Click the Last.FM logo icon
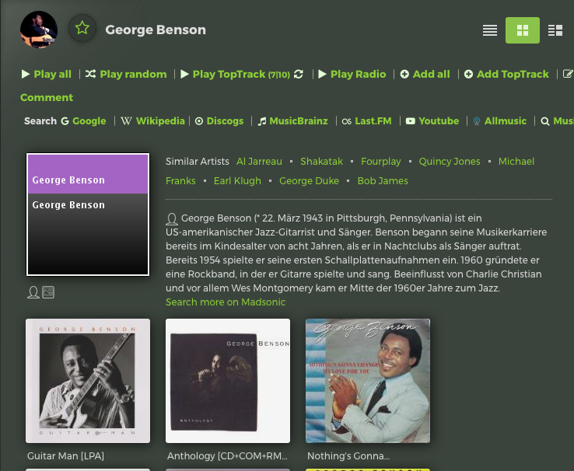Viewport: 574px width, 471px height. point(347,121)
